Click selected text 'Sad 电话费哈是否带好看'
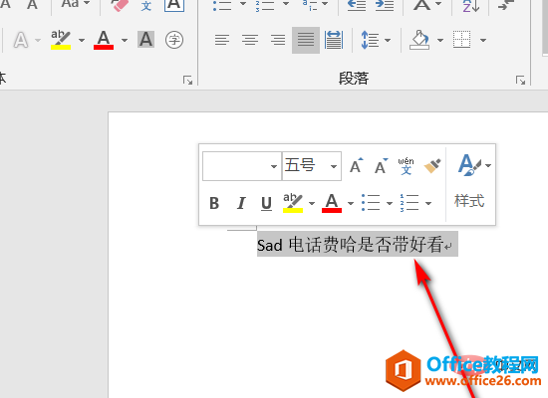 pos(351,245)
